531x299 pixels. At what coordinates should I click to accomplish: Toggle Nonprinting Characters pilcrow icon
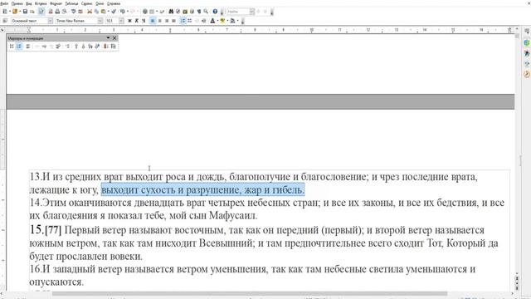[199, 12]
